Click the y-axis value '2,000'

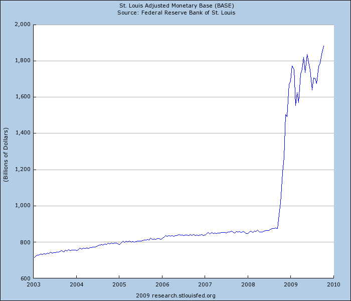click(23, 24)
